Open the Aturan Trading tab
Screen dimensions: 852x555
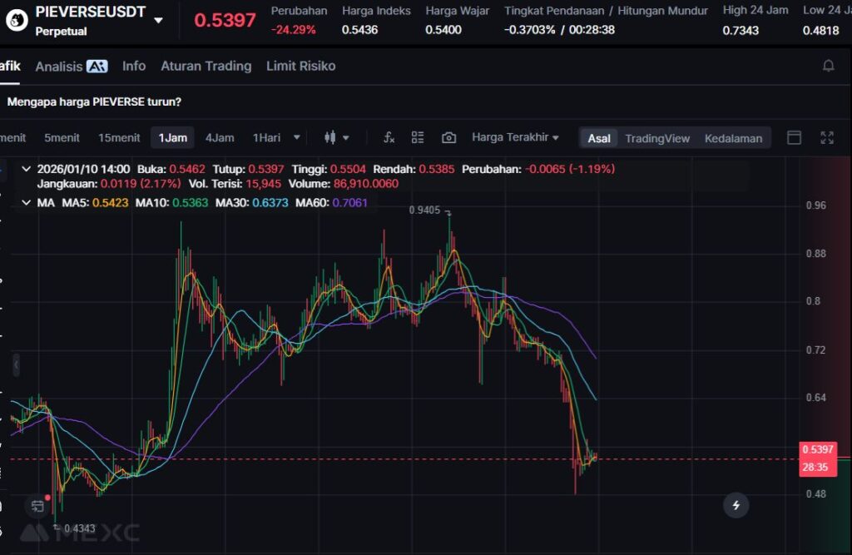pyautogui.click(x=206, y=66)
